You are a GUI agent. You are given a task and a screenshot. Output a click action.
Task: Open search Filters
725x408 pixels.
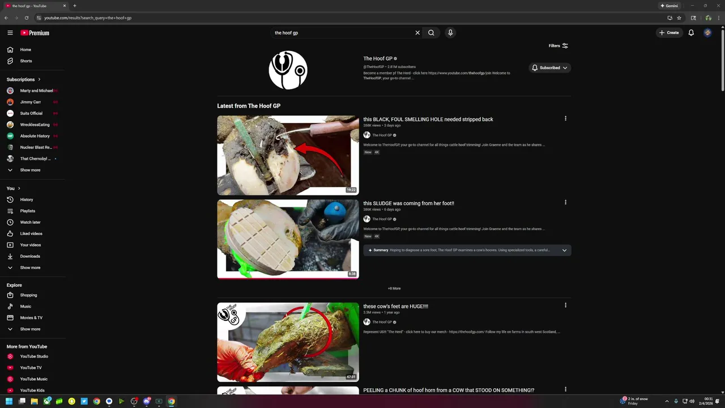[558, 46]
